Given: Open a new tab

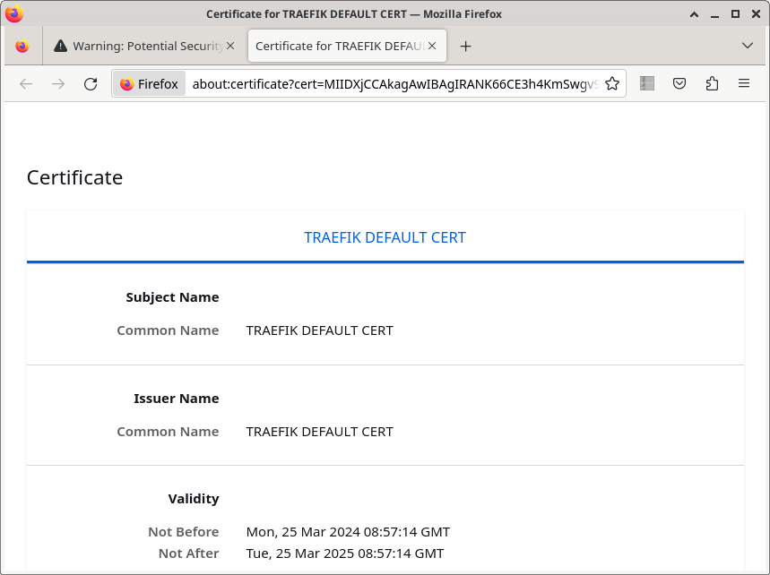Looking at the screenshot, I should click(x=465, y=46).
